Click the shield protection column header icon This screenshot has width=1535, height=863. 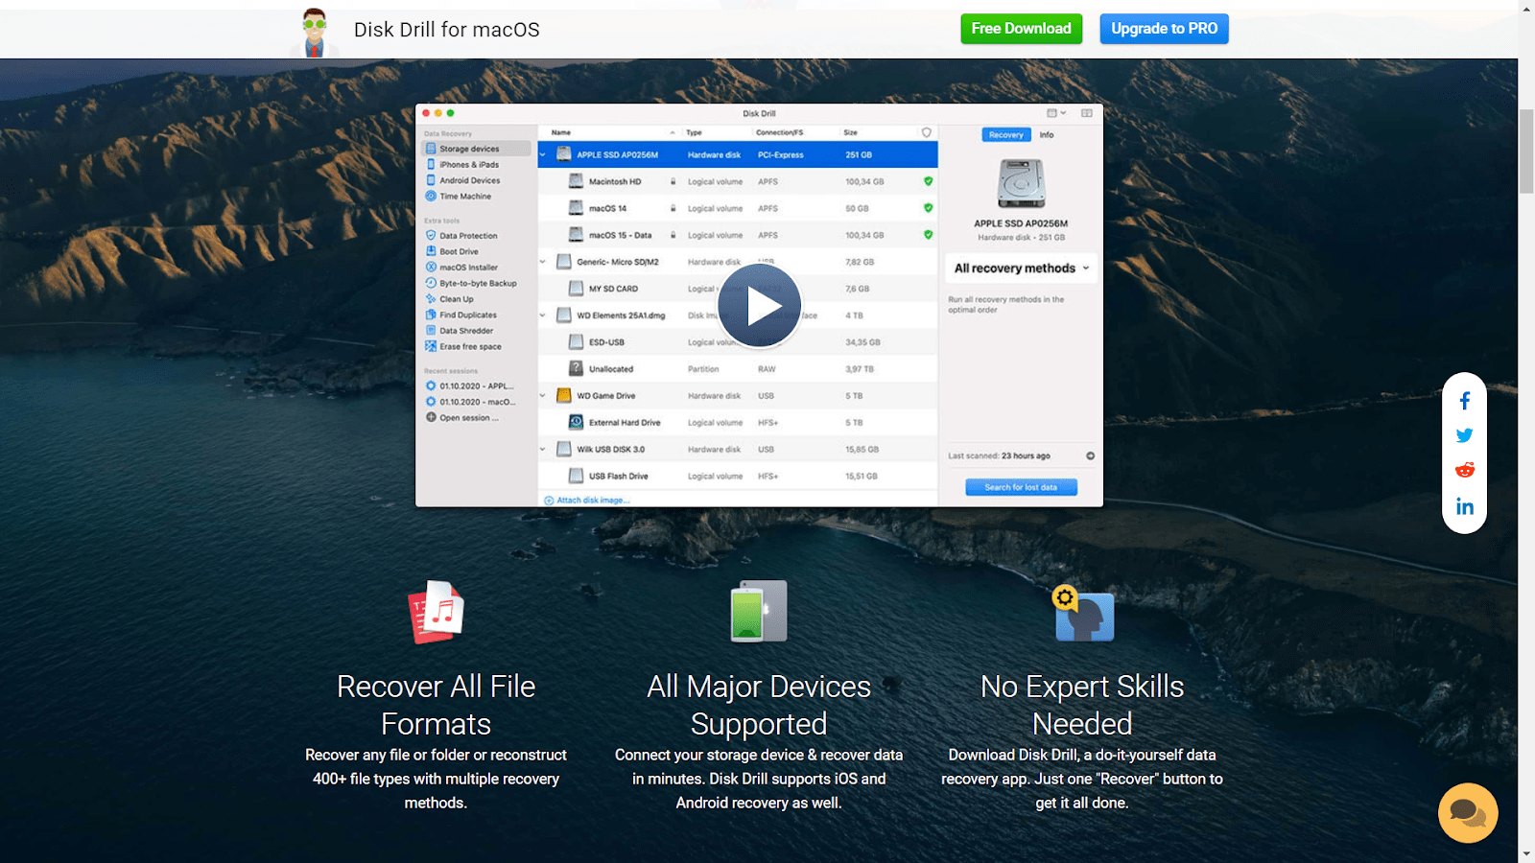pyautogui.click(x=926, y=132)
